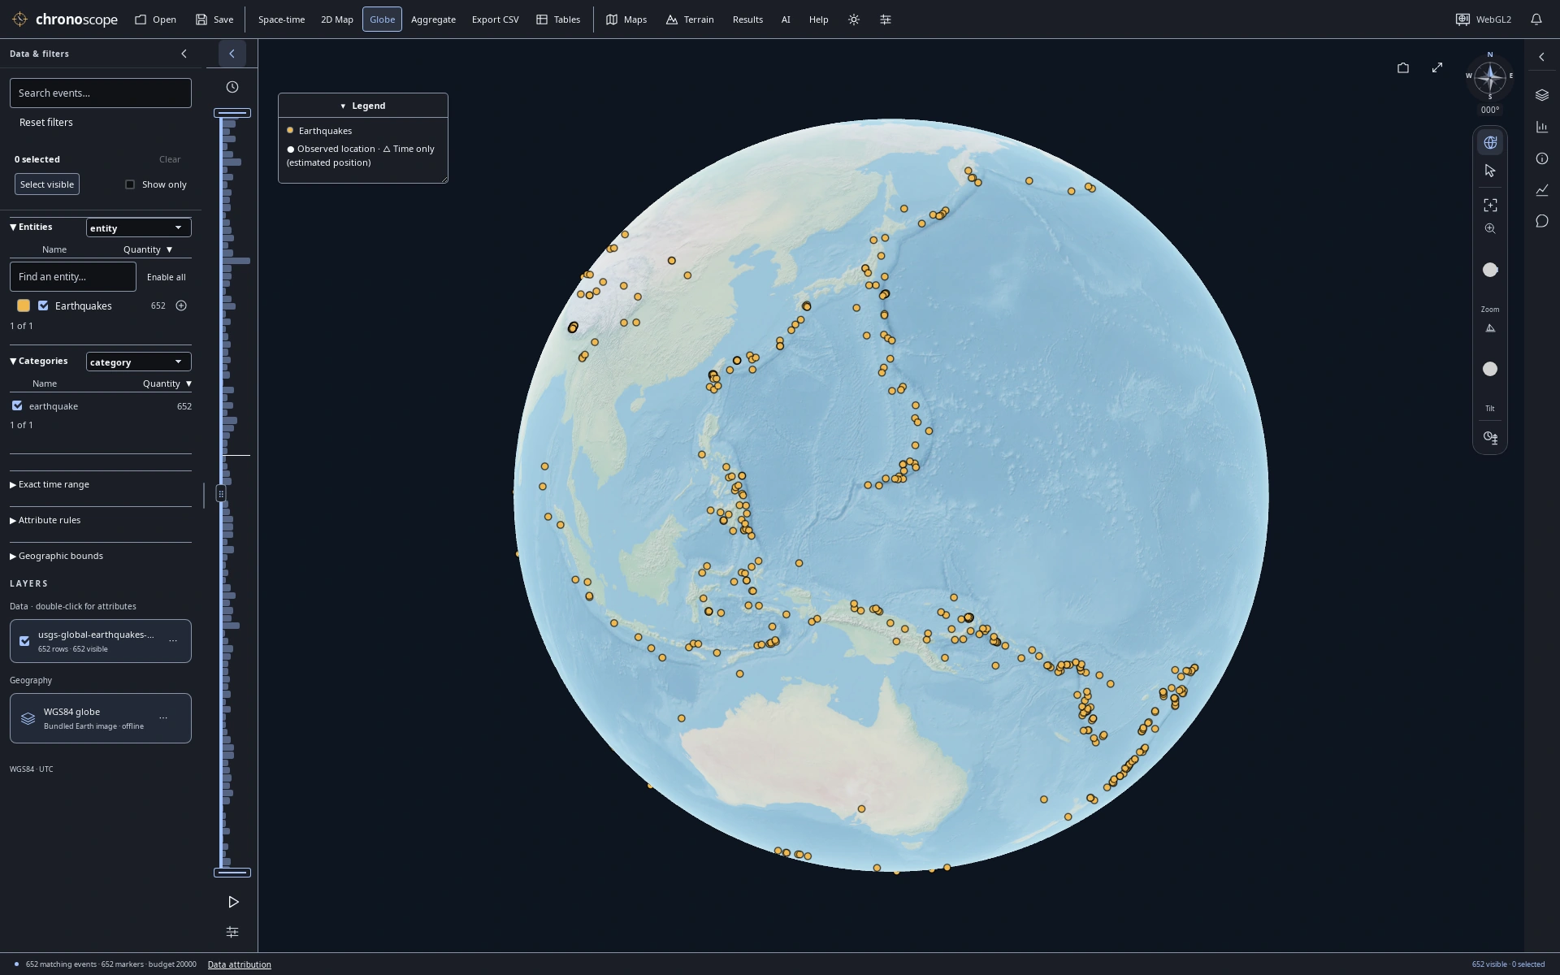Toggle light/dark theme sun icon

pyautogui.click(x=854, y=19)
